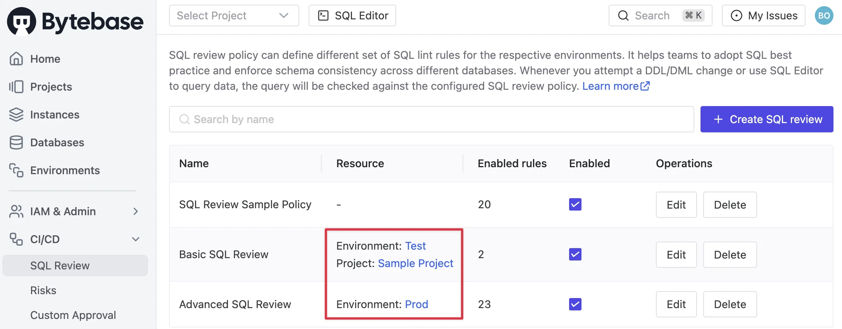Edit the SQL Review Sample Policy
The height and width of the screenshot is (329, 842).
676,205
